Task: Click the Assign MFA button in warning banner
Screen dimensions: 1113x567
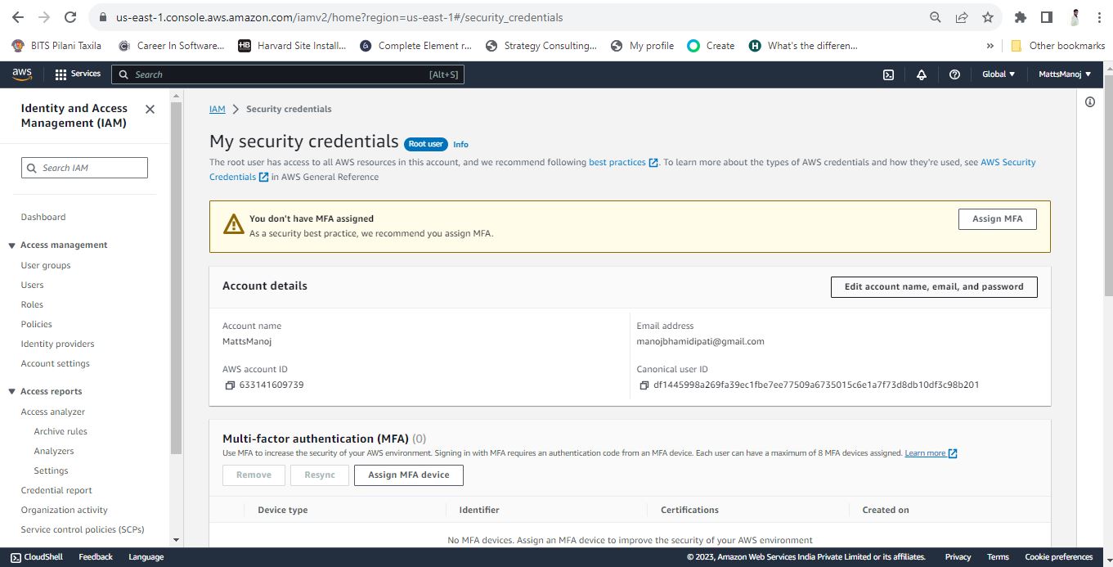Action: (x=997, y=218)
